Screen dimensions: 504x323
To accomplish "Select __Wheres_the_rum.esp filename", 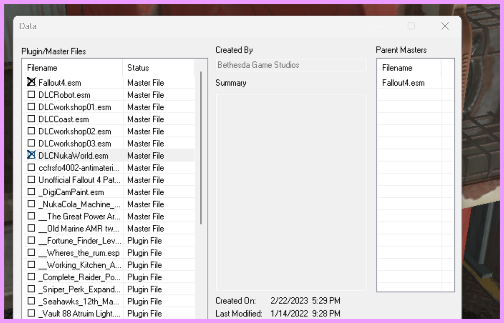I will click(79, 253).
